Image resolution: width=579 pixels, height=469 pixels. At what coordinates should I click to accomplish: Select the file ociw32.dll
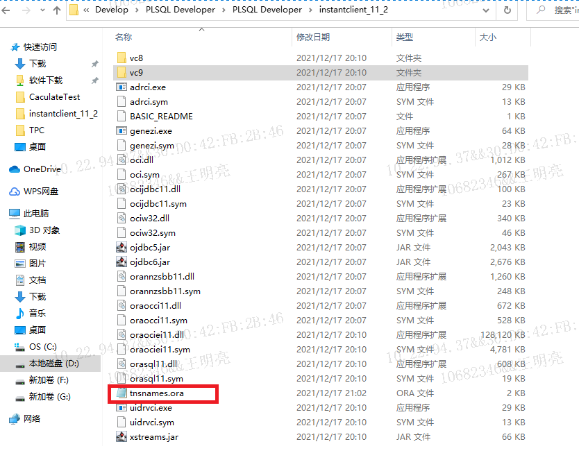pos(149,218)
